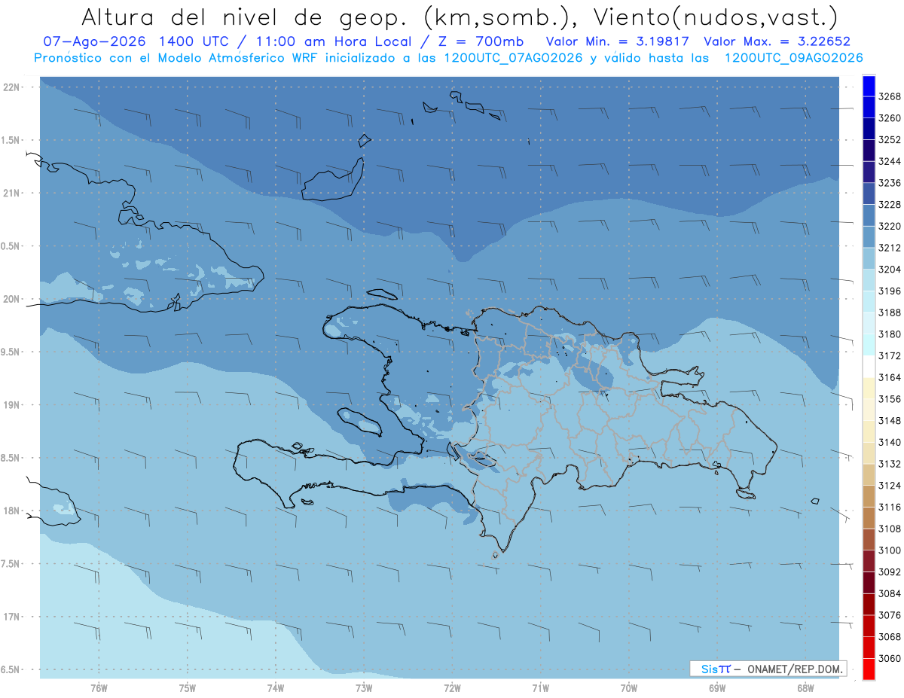Click the 3196 colorbar value label
Screen dimensions: 904x698
[x=890, y=291]
